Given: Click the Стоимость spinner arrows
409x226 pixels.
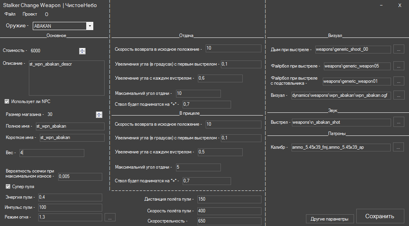Looking at the screenshot, I should point(82,51).
